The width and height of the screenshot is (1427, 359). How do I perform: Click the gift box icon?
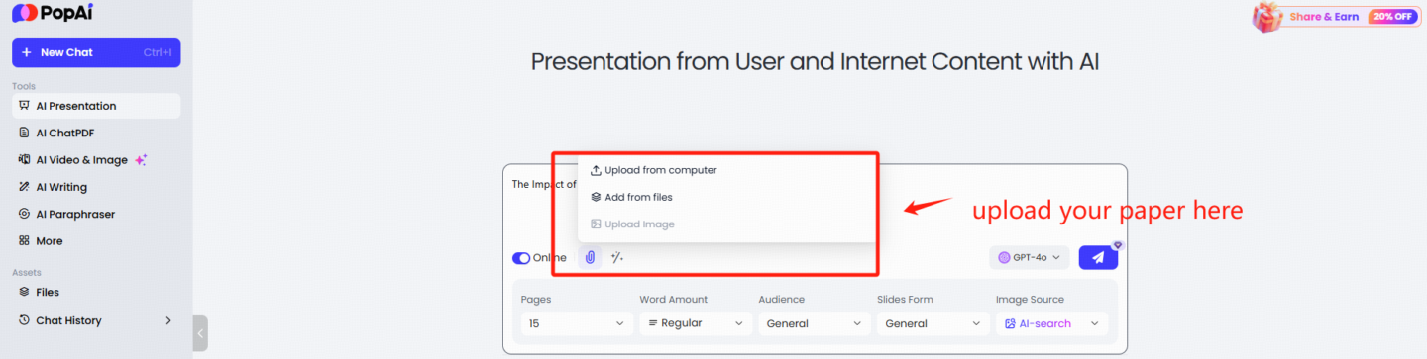1268,16
